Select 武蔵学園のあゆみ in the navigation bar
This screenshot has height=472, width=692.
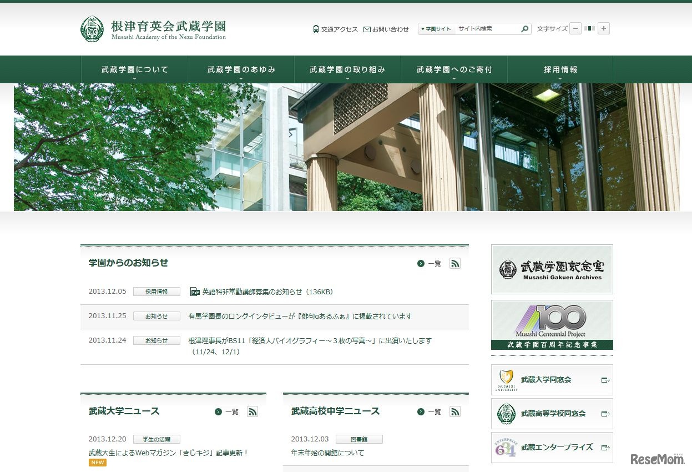[241, 69]
